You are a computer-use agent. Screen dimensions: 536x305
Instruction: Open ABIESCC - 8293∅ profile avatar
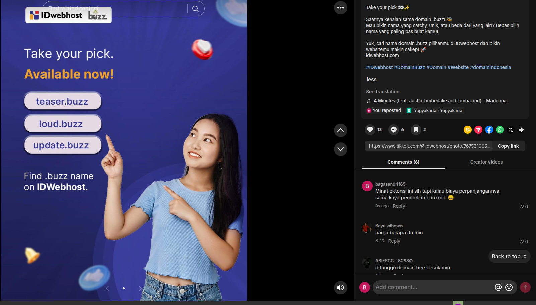(x=367, y=263)
